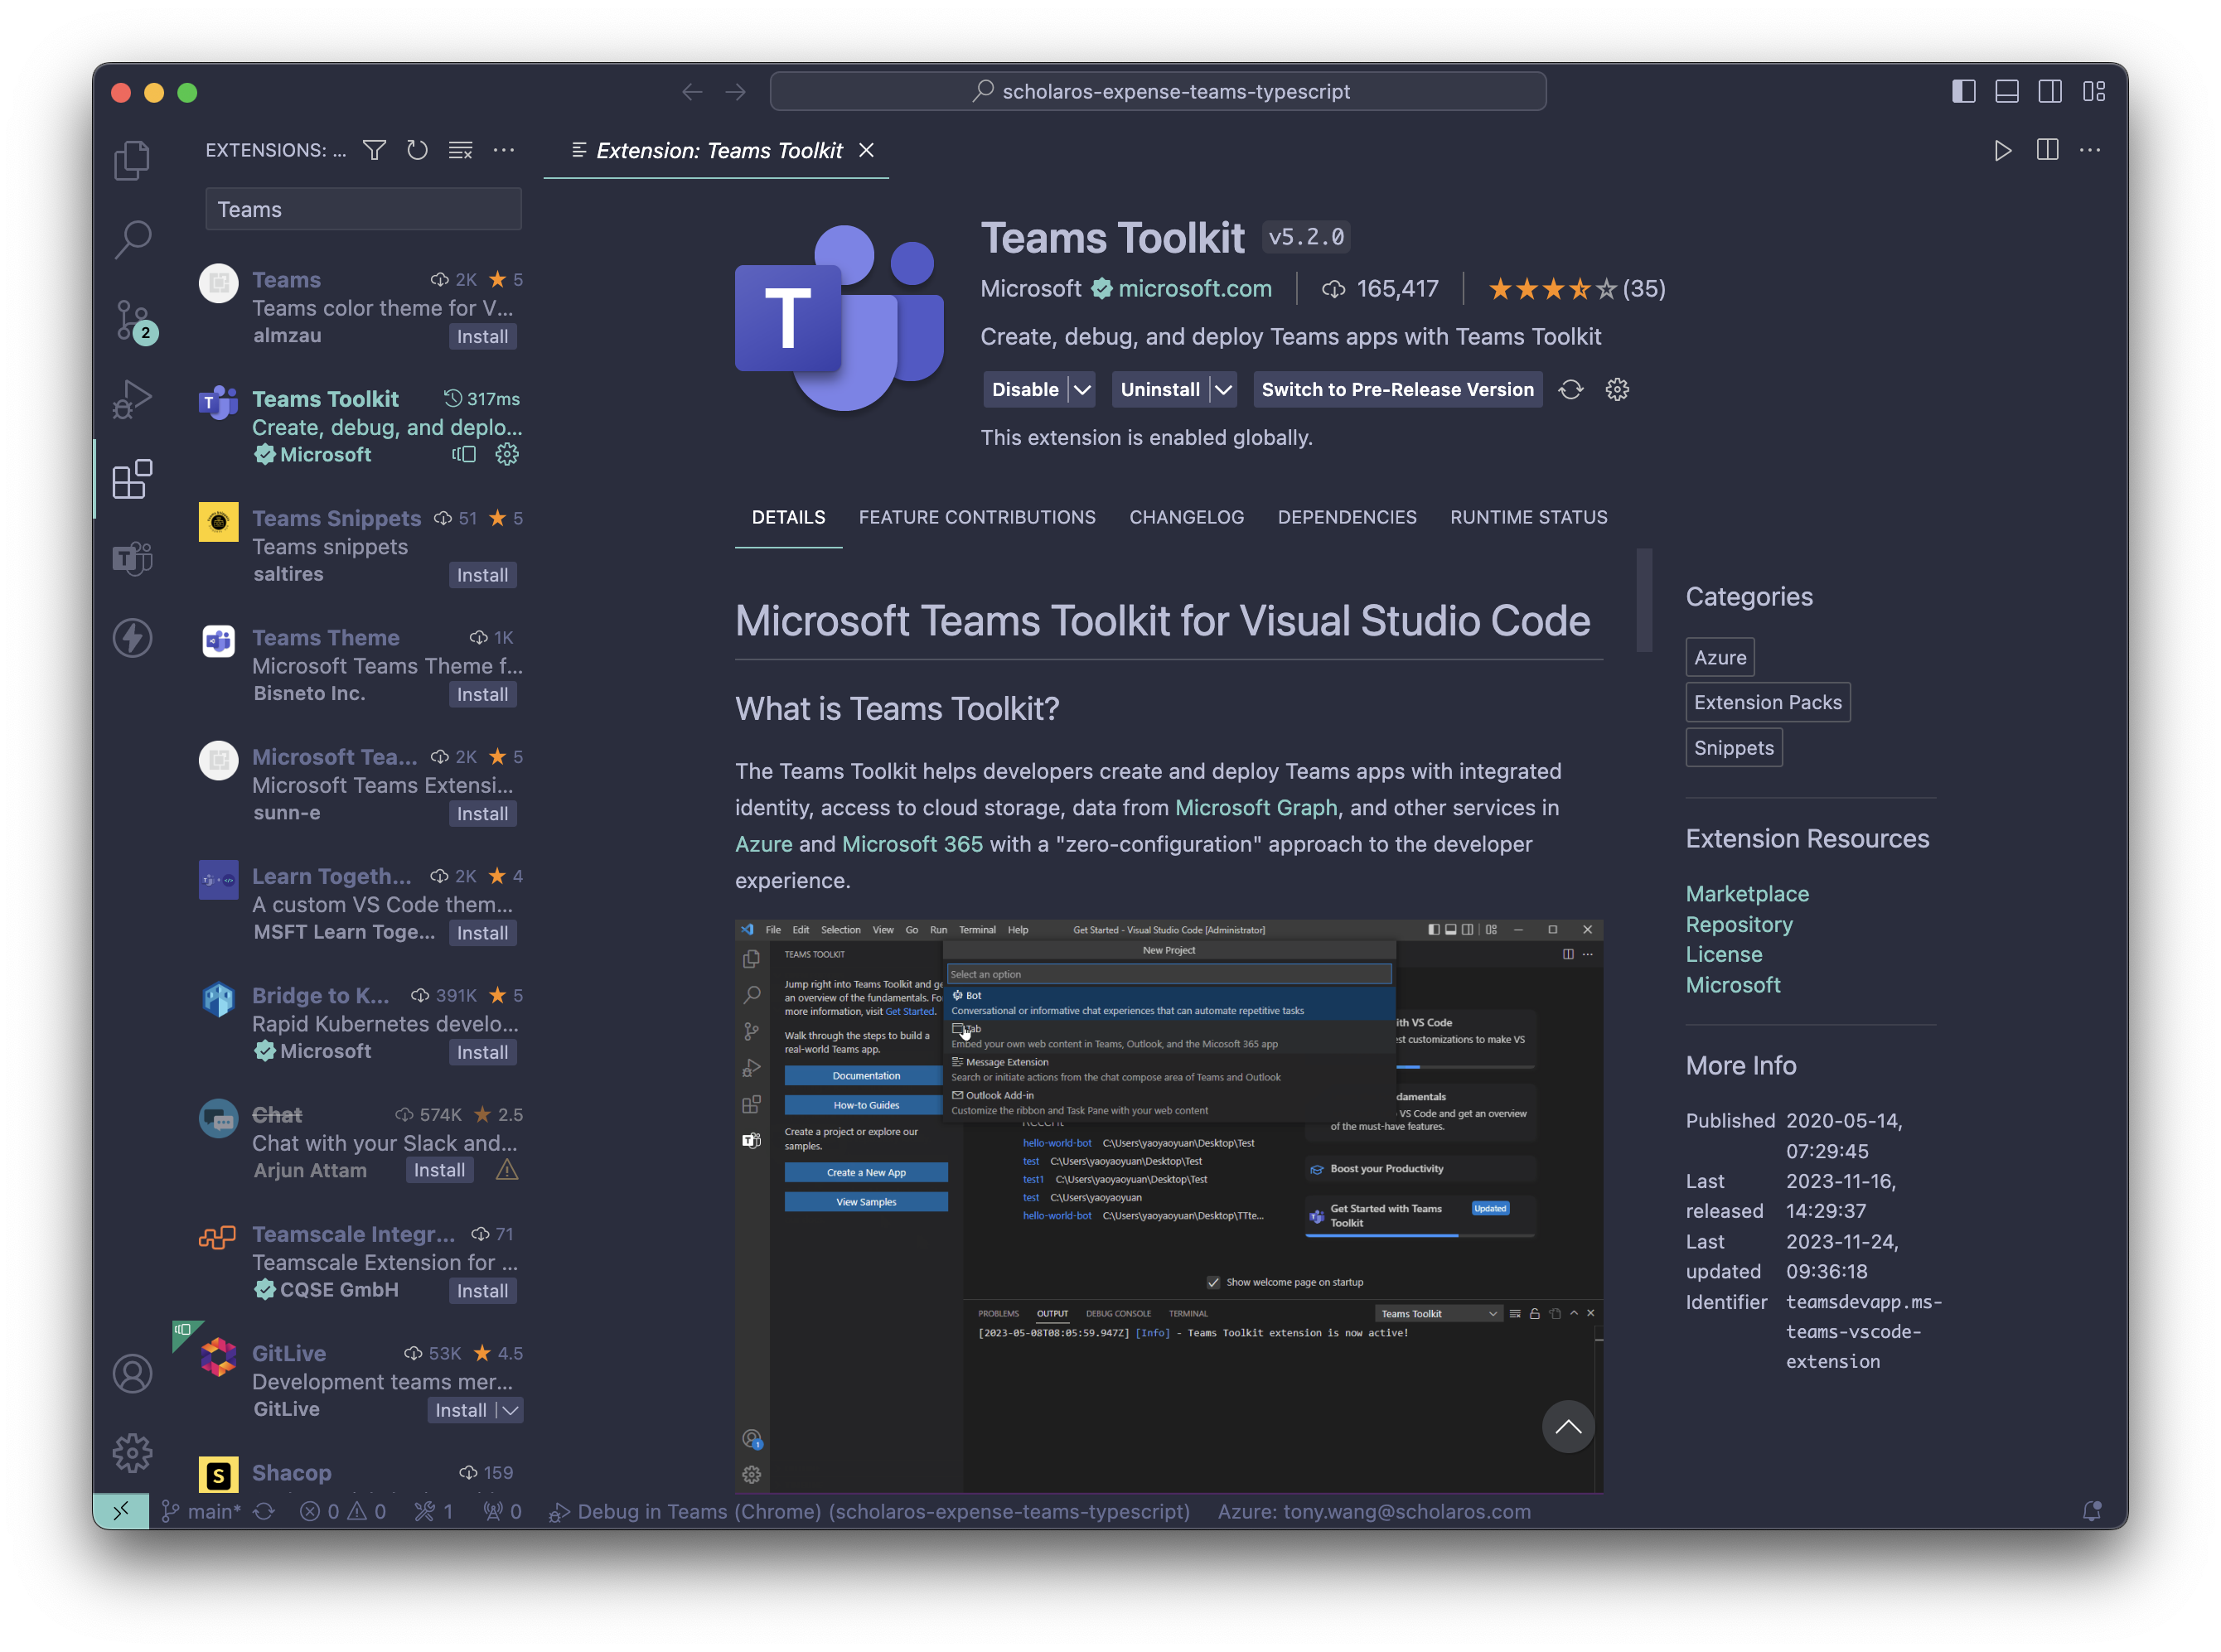
Task: Expand GitLive Install dropdown arrow
Action: click(x=510, y=1410)
